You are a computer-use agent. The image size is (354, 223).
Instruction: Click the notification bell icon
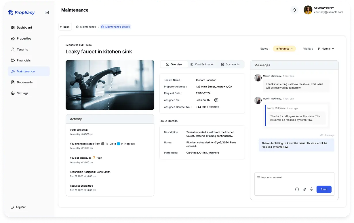[x=294, y=10]
